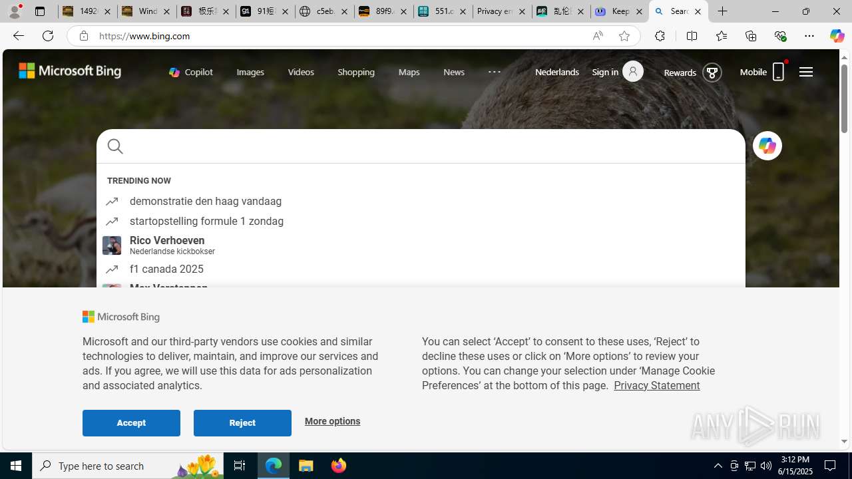The height and width of the screenshot is (479, 852).
Task: Open the Copilot sidebar icon
Action: (837, 36)
